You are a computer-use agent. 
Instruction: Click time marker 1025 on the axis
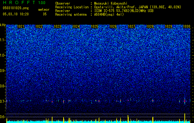(94, 26)
